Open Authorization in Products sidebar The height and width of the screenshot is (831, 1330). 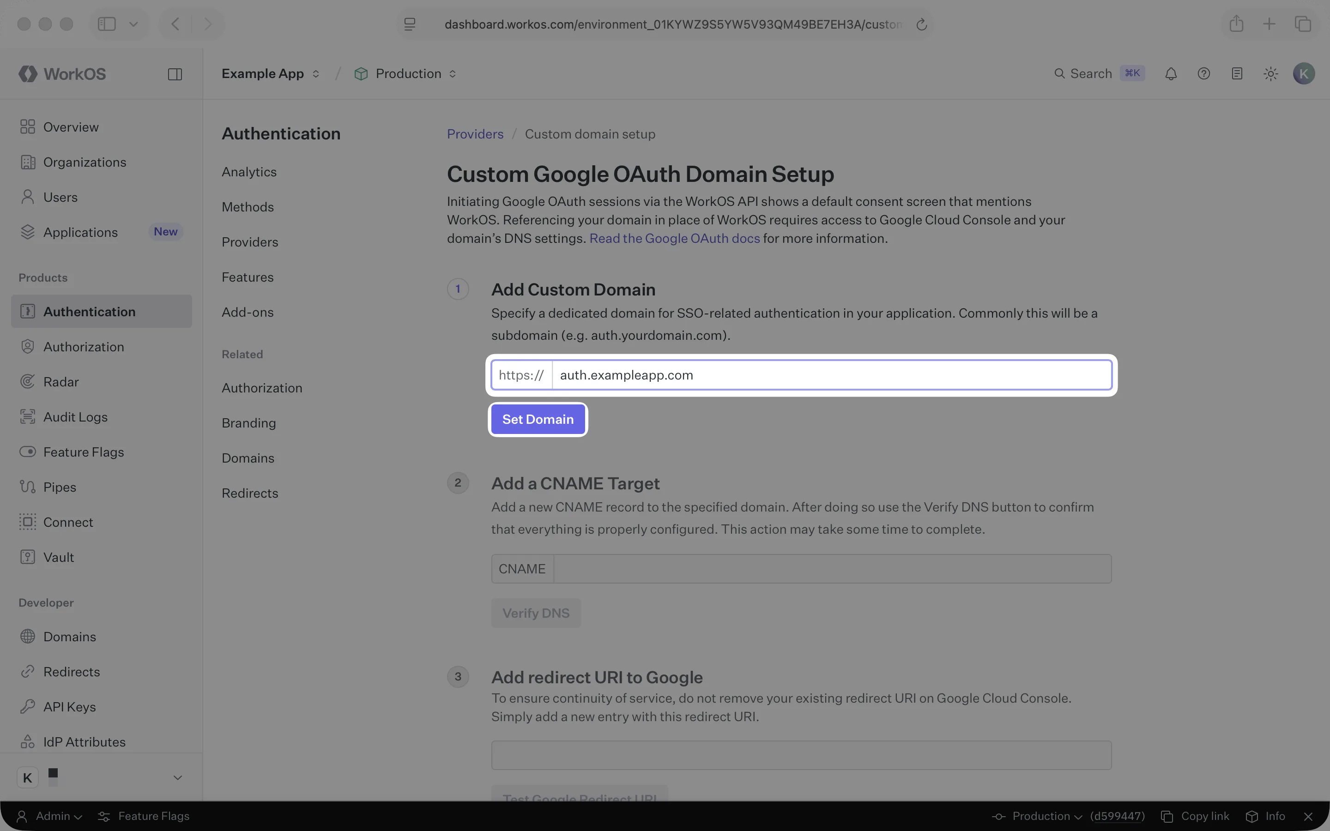(102, 347)
